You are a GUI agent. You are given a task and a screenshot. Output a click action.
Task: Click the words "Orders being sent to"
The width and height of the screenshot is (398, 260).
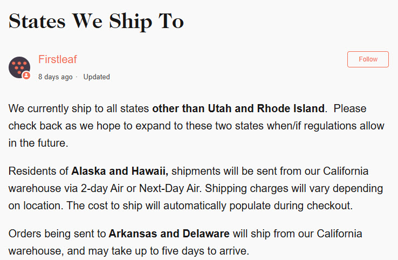tap(57, 234)
